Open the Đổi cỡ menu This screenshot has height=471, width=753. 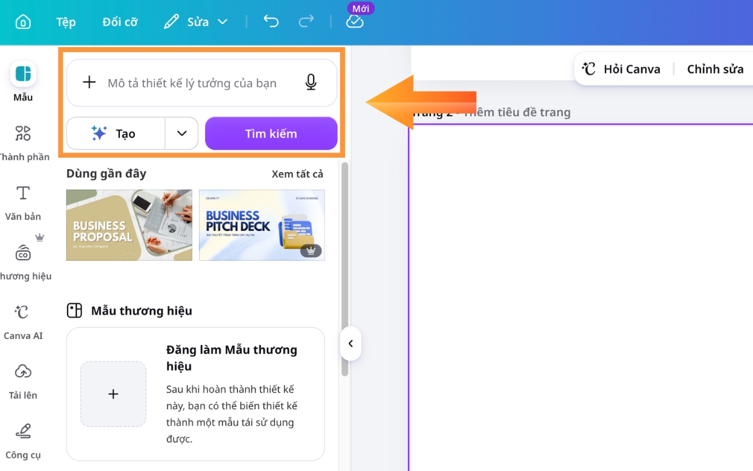pyautogui.click(x=120, y=22)
